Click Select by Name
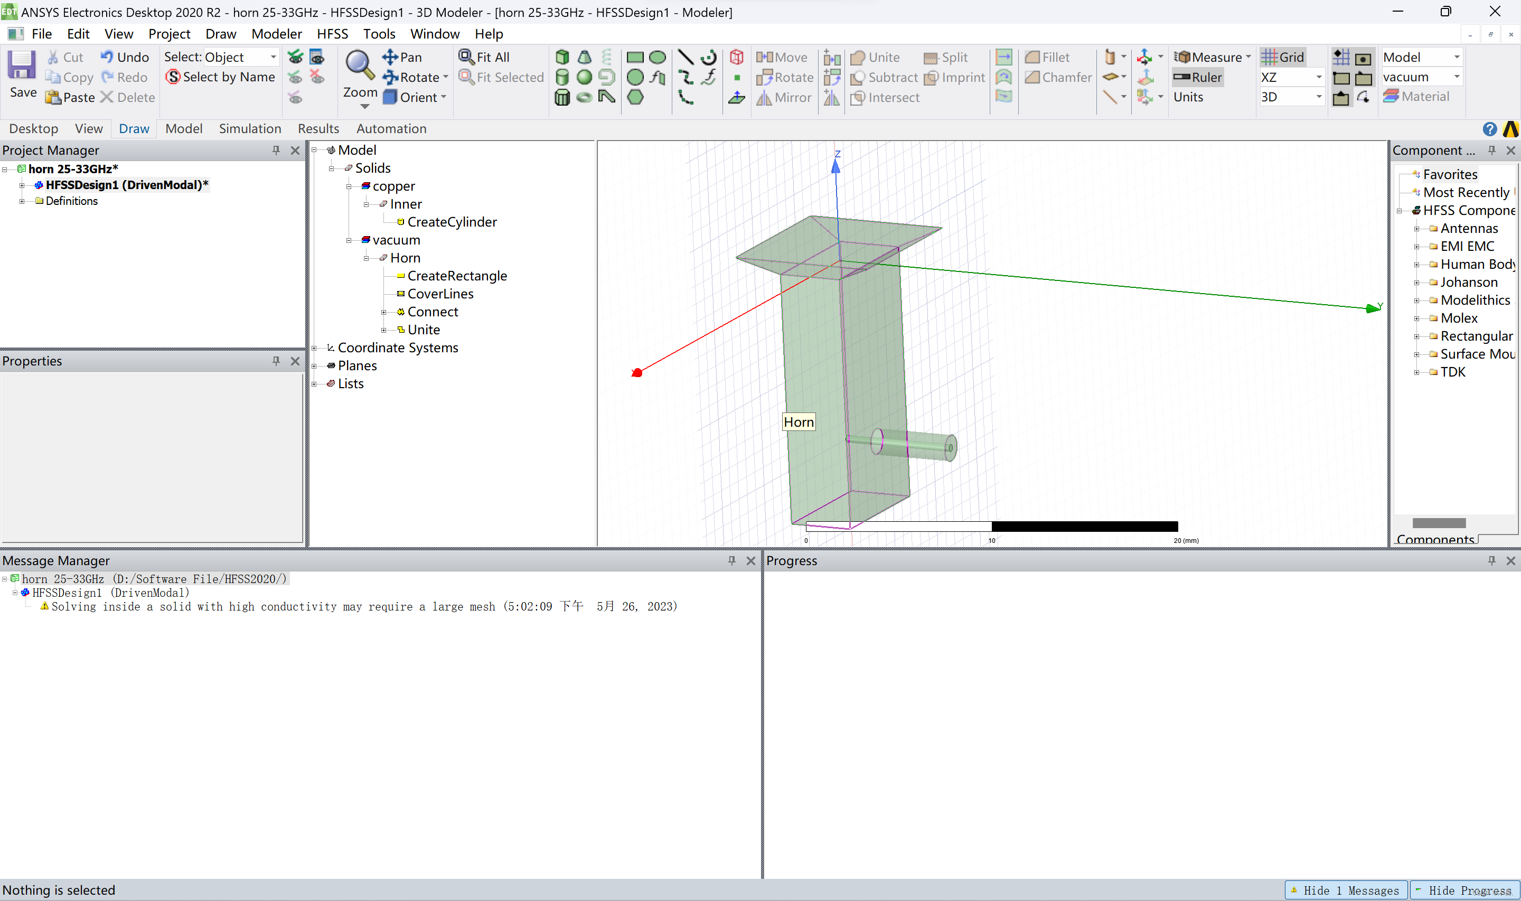Viewport: 1521px width, 901px height. pos(221,77)
